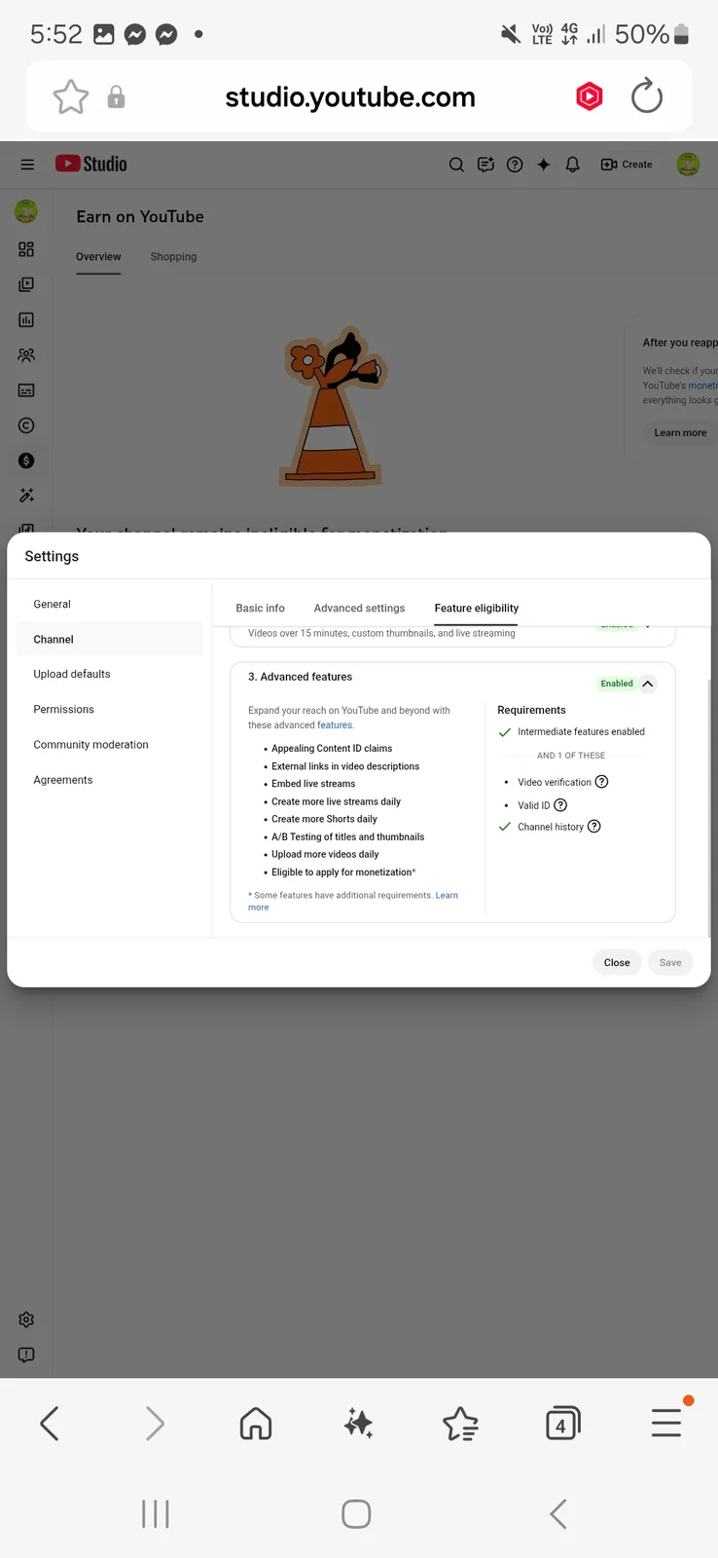Open the Feature eligibility tab
This screenshot has width=718, height=1558.
[x=476, y=608]
